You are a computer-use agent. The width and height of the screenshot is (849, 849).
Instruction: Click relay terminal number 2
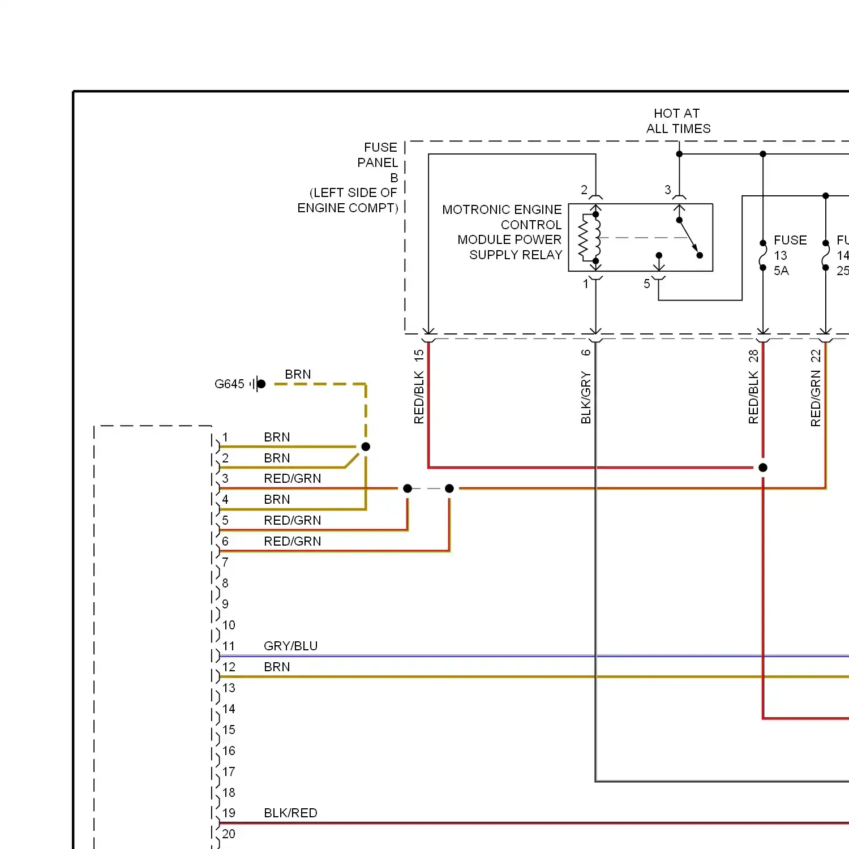pyautogui.click(x=584, y=190)
